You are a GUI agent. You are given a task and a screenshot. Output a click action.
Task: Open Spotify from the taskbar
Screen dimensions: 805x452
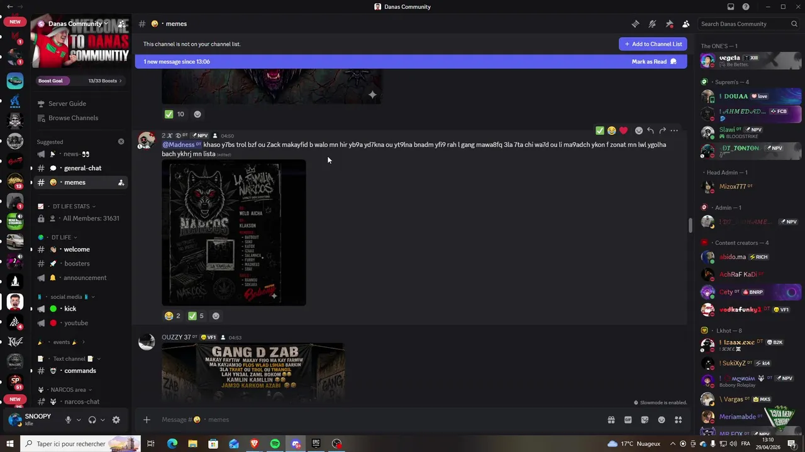click(275, 444)
